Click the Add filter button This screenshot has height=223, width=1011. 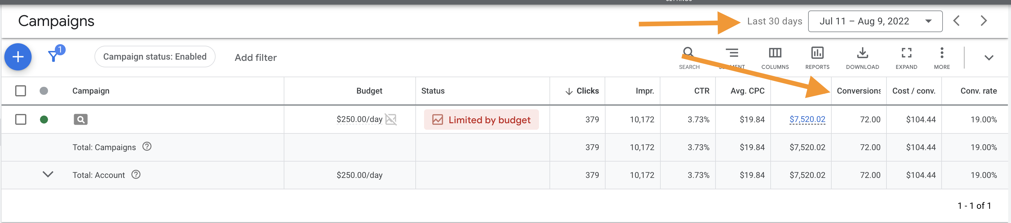(256, 57)
